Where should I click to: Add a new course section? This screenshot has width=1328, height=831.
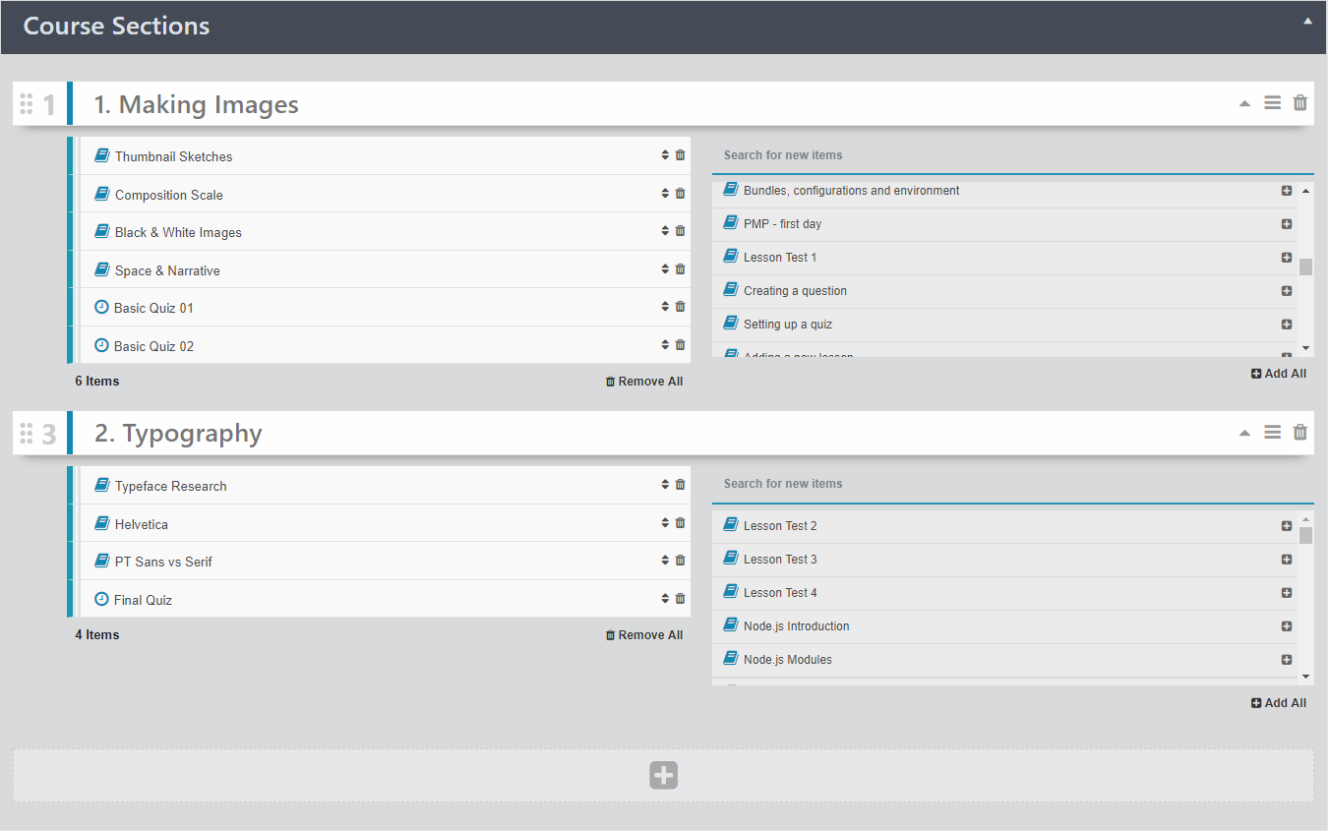(x=664, y=776)
